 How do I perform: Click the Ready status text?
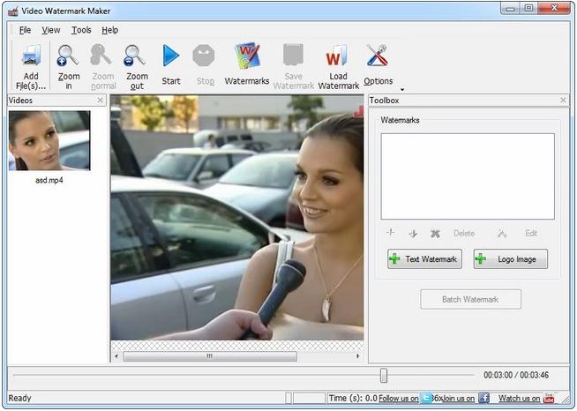20,398
